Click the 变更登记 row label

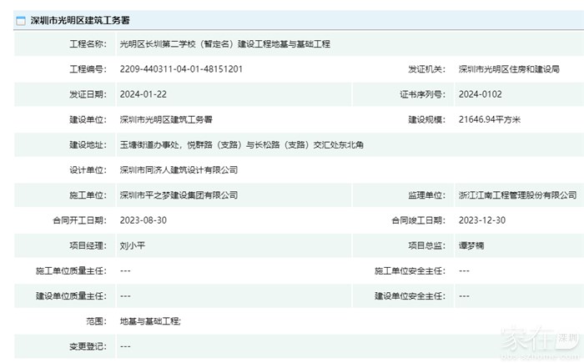[87, 345]
